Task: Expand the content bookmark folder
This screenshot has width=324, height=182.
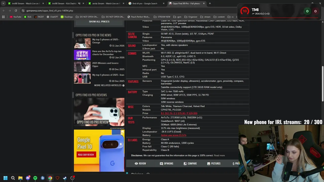Action: click(219, 17)
